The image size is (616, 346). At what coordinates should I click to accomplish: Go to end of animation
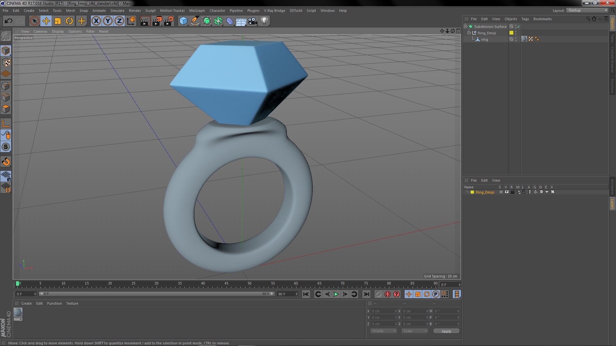click(x=366, y=294)
